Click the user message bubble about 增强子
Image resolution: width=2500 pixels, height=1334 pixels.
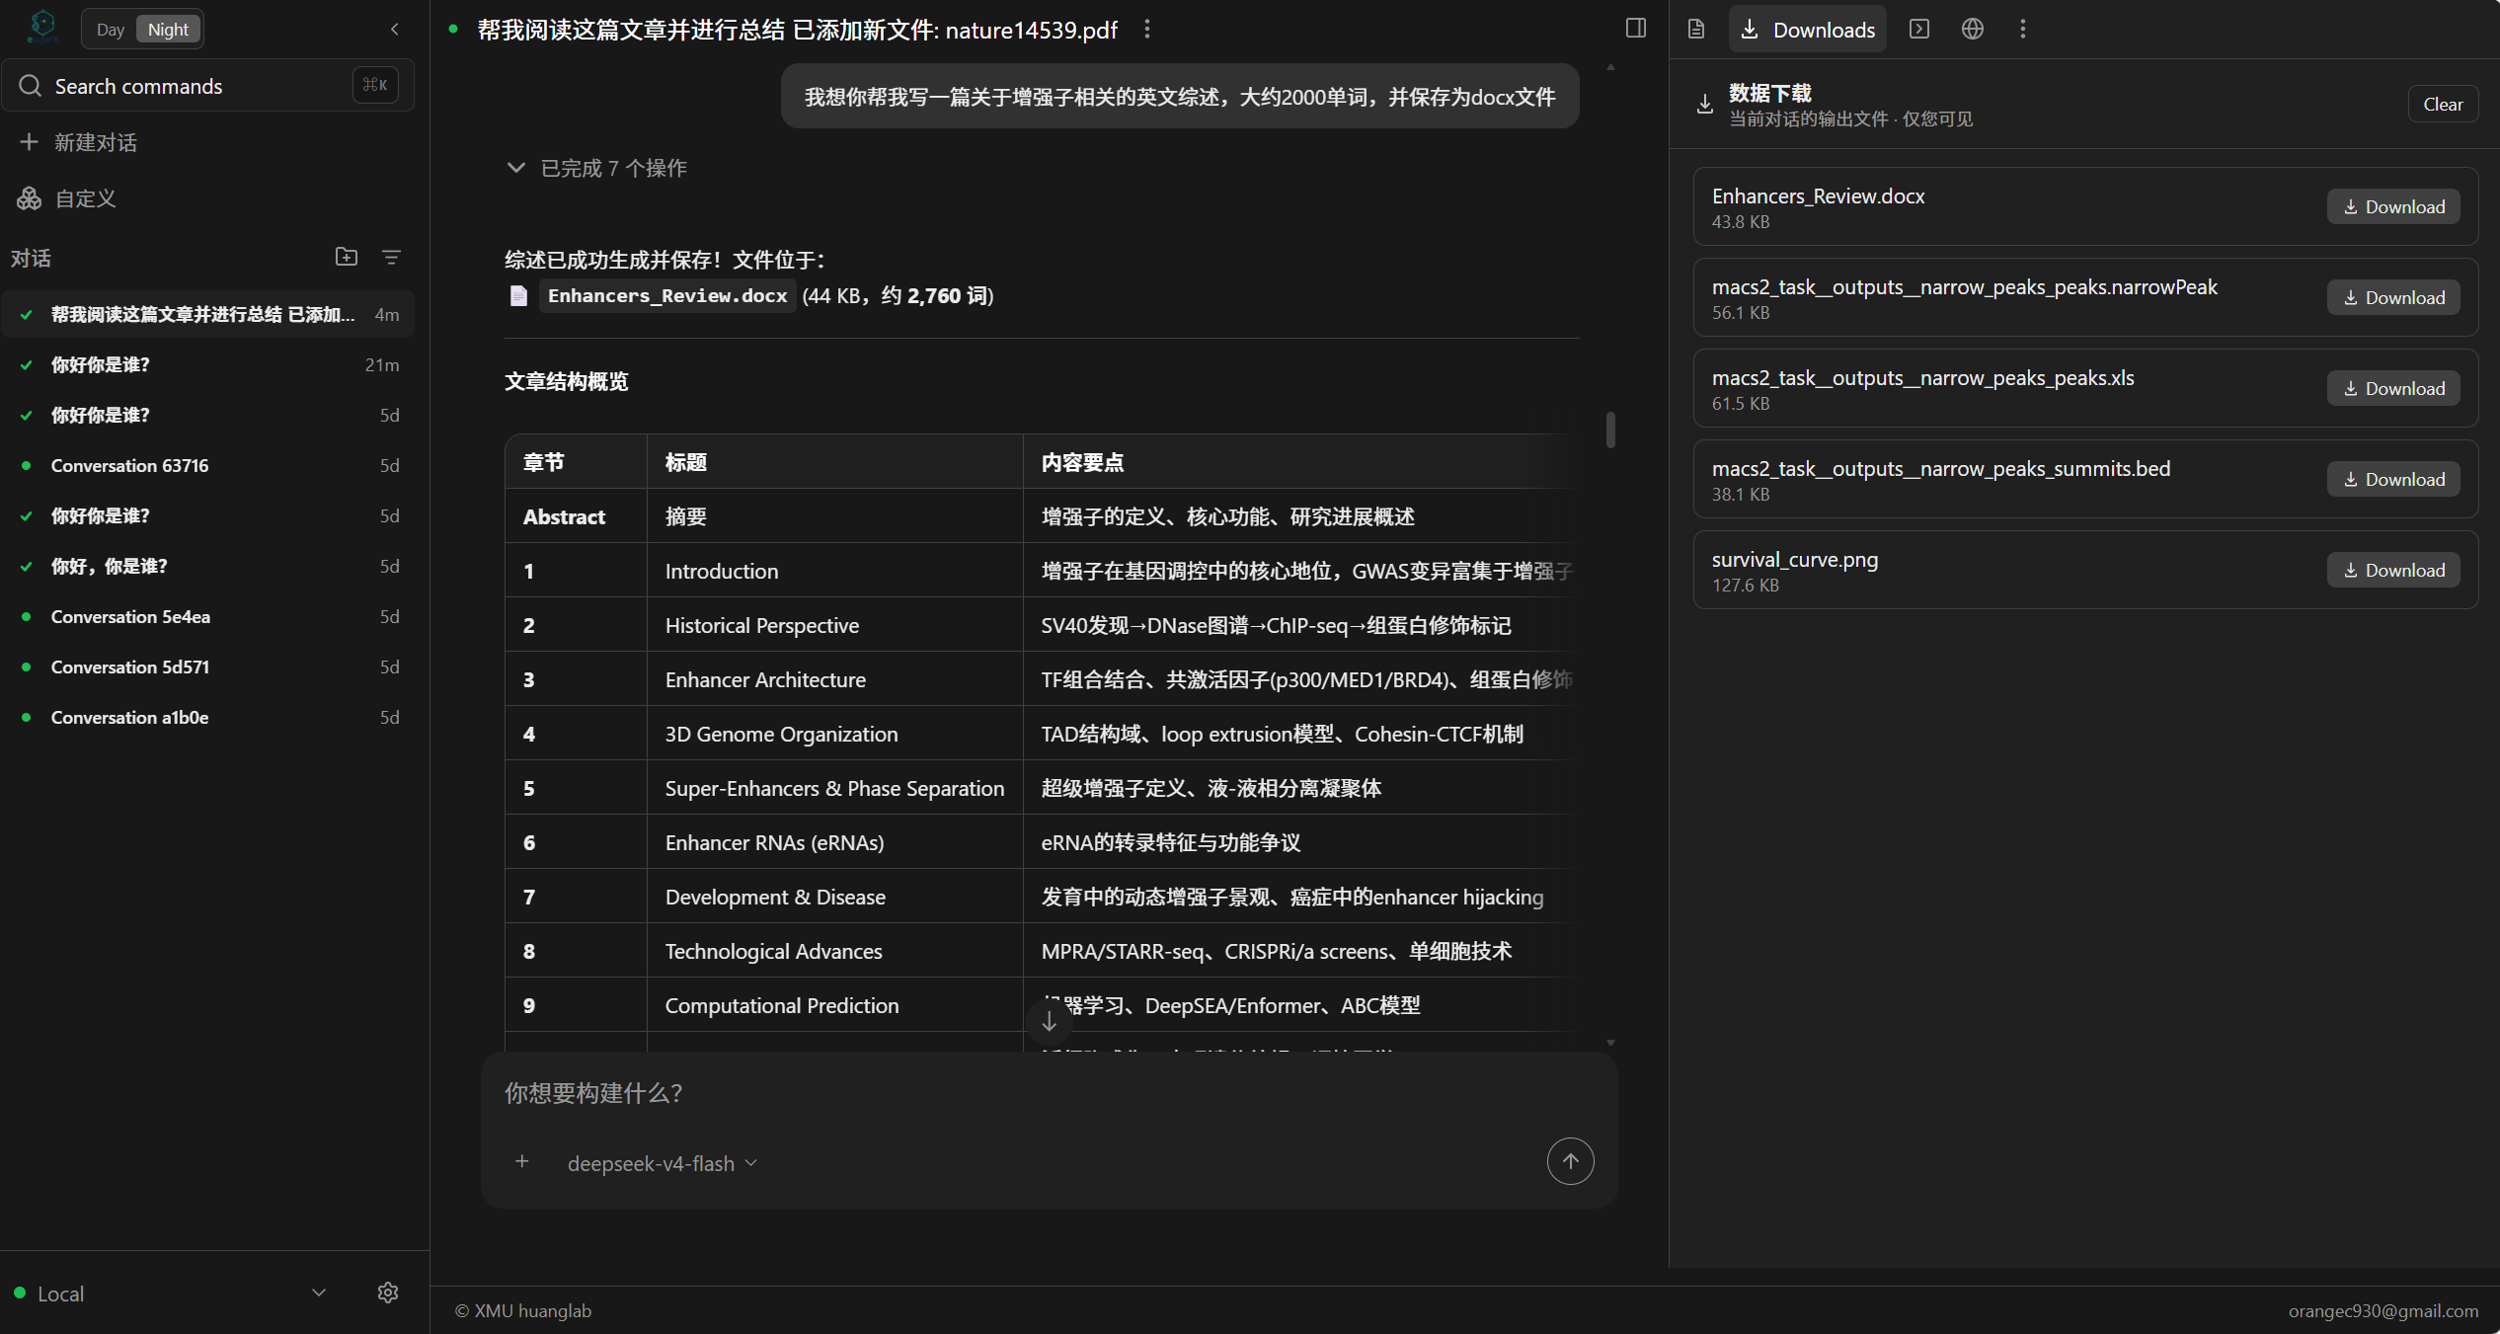click(1180, 97)
